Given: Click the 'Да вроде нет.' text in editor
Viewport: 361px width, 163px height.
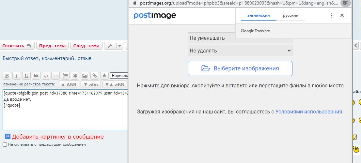Looking at the screenshot, I should point(17,99).
